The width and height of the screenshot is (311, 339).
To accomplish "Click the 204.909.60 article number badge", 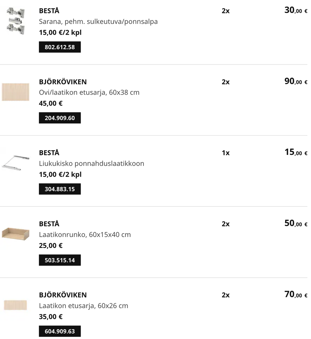I will [x=60, y=118].
